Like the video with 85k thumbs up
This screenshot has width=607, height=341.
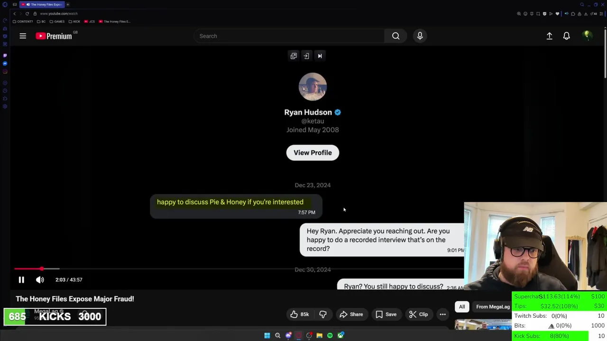[299, 314]
